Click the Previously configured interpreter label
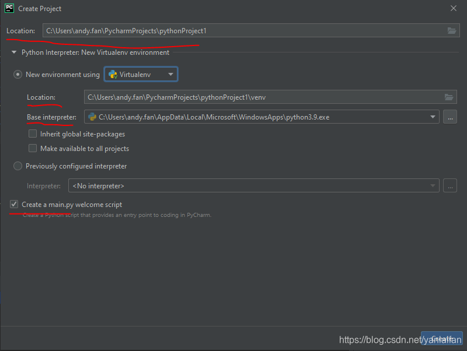467x351 pixels. tap(76, 166)
